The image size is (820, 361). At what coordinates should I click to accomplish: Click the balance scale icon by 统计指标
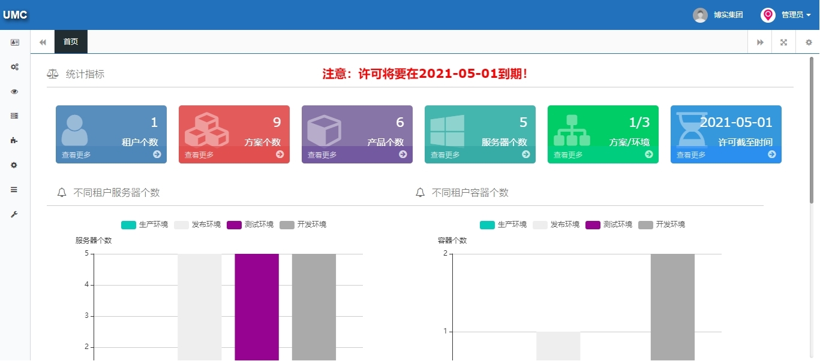(x=53, y=74)
